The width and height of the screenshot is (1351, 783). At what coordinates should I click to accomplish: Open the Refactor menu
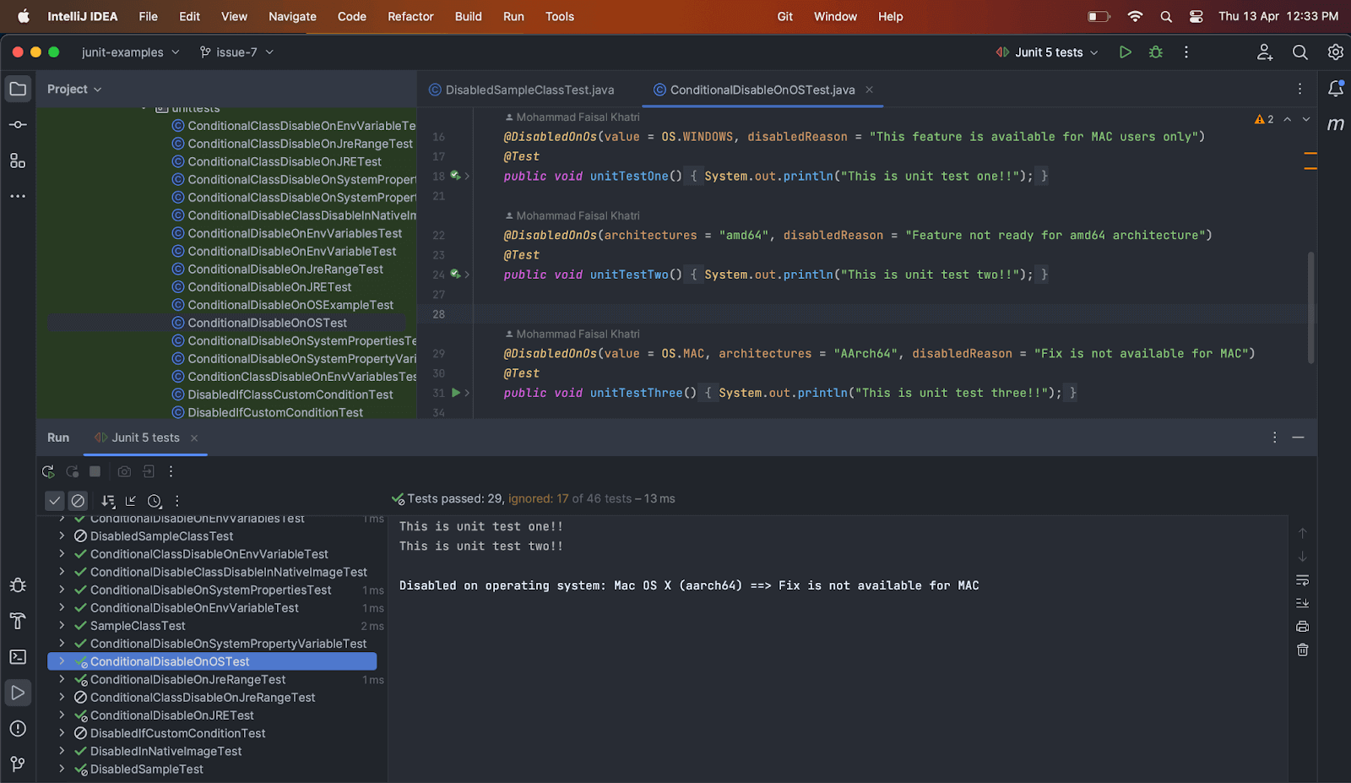point(410,16)
